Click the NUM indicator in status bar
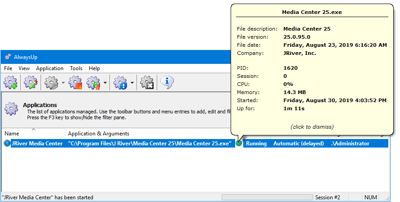 pos(371,198)
